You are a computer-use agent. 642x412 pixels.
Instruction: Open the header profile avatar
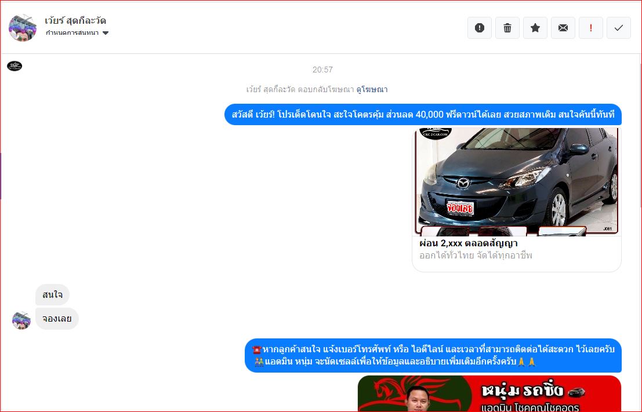23,28
